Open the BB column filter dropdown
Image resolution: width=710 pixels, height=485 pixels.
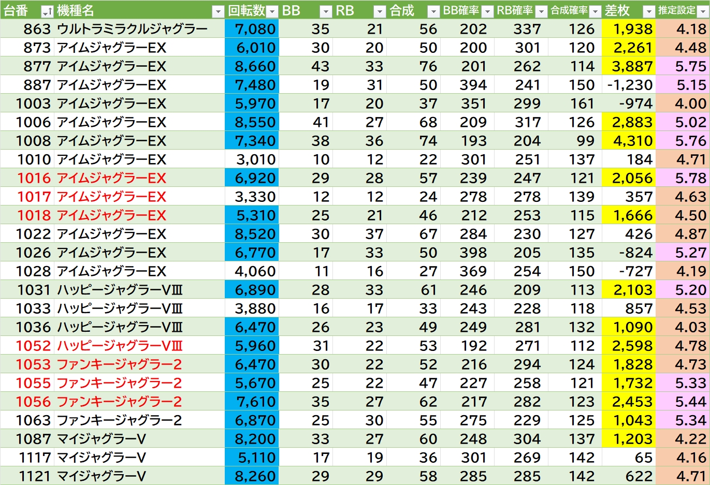point(326,11)
